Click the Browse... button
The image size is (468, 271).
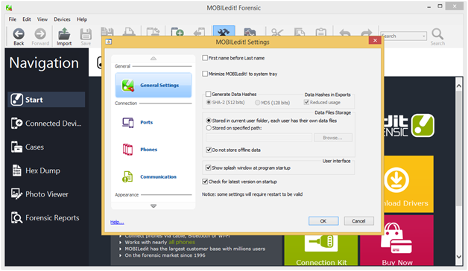coord(333,138)
